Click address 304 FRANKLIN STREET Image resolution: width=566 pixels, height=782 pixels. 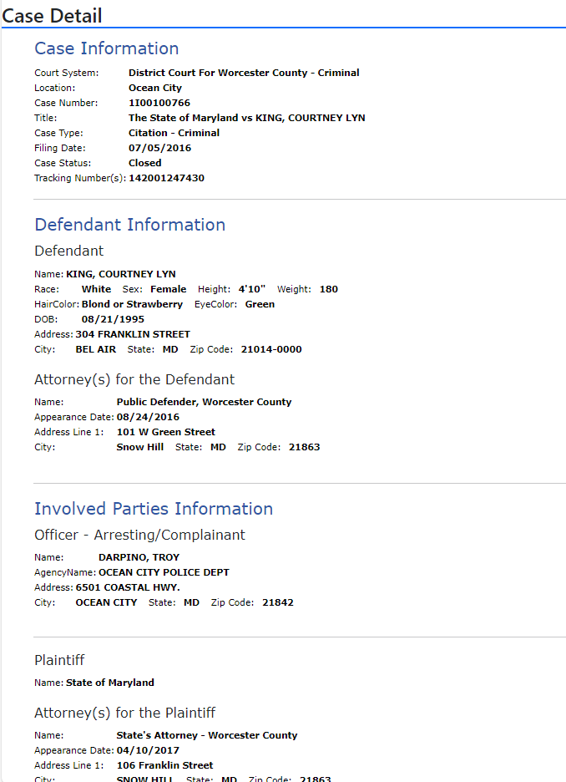click(133, 334)
